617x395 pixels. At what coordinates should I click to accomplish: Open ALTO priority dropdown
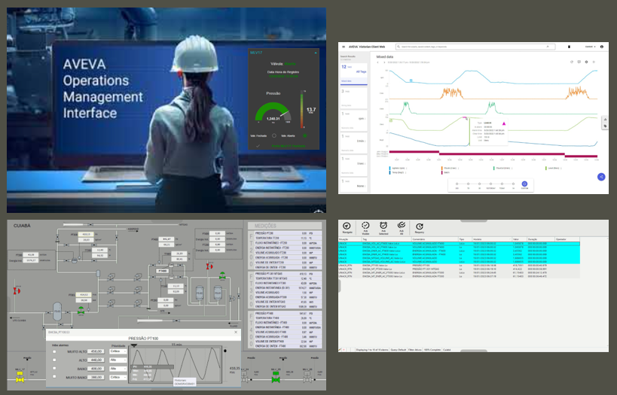click(x=118, y=360)
